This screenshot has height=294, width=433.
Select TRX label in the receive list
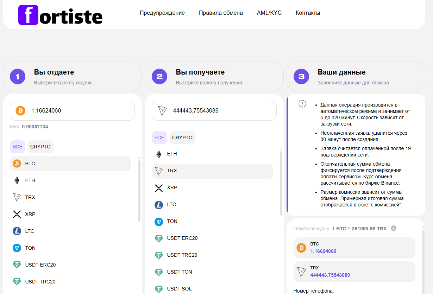coord(172,171)
